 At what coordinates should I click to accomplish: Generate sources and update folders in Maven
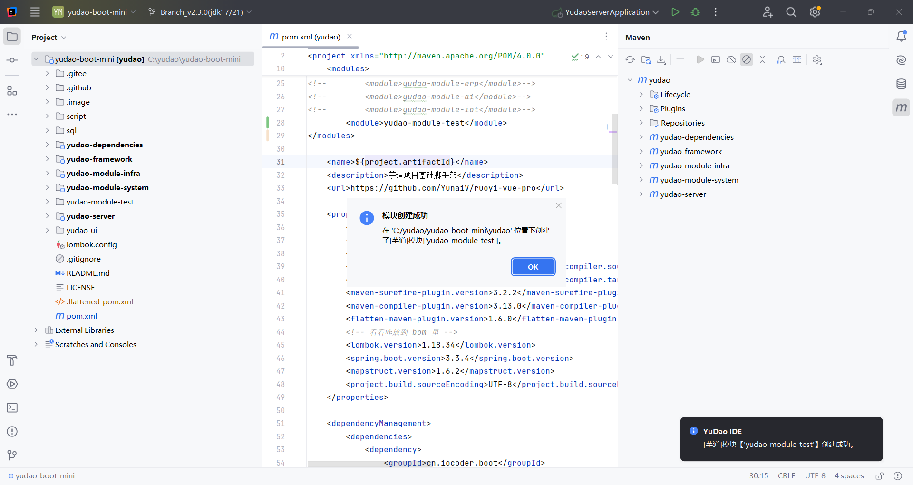pos(646,59)
